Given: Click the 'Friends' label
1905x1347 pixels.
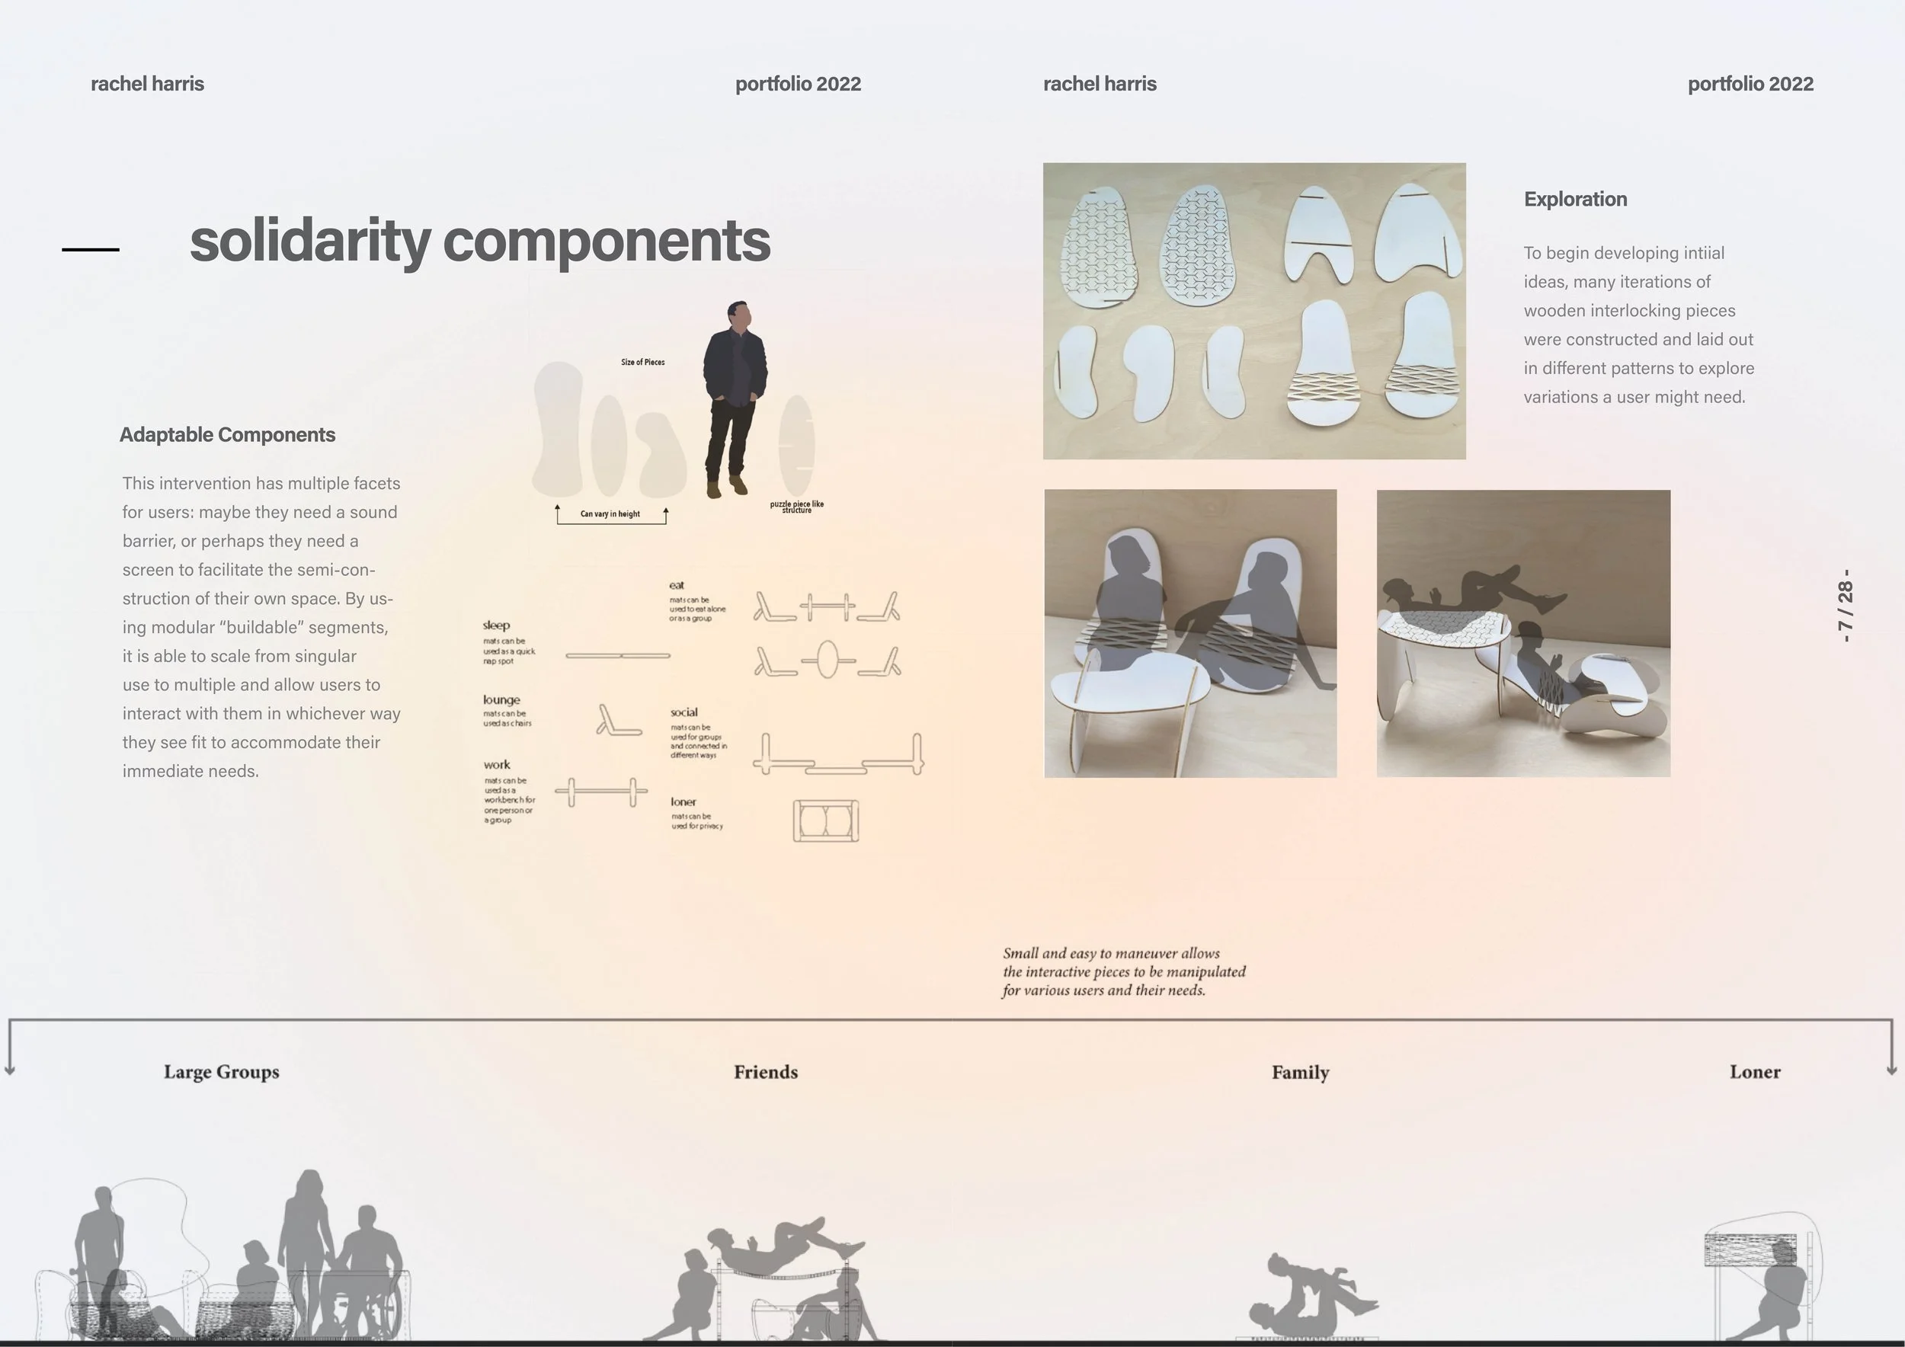Looking at the screenshot, I should [765, 1072].
